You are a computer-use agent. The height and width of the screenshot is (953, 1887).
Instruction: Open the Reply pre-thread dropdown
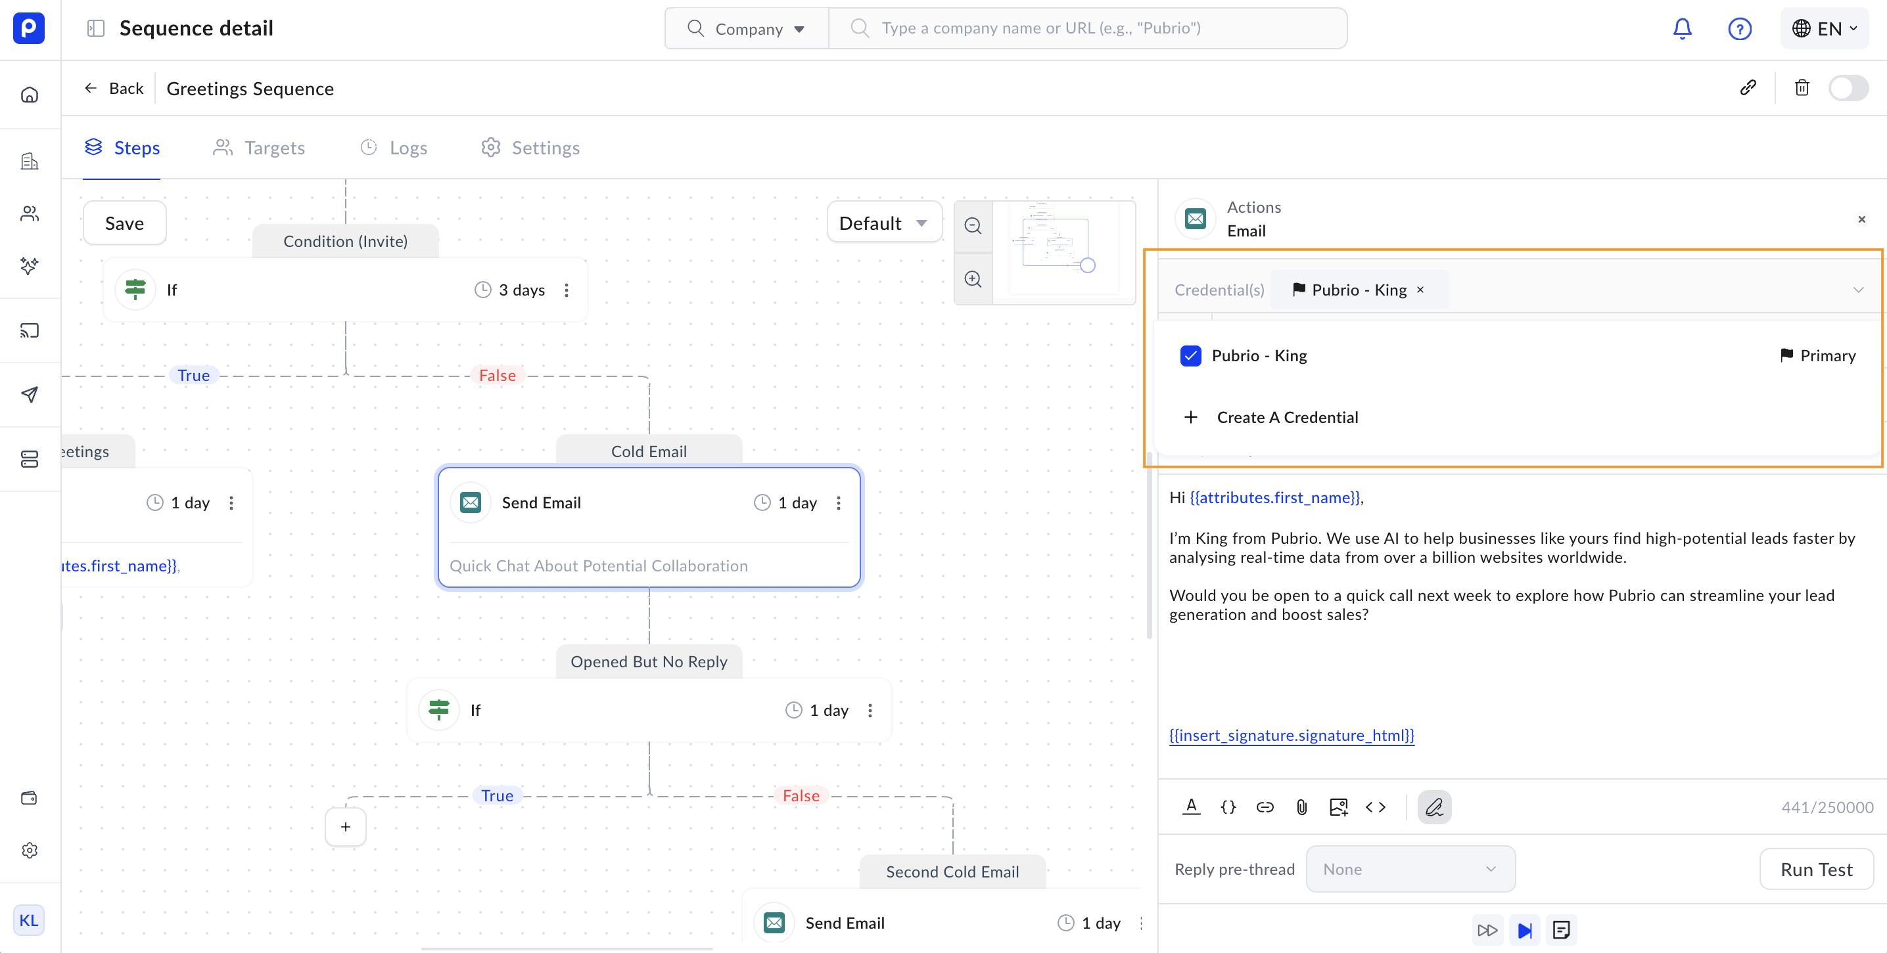[1409, 869]
